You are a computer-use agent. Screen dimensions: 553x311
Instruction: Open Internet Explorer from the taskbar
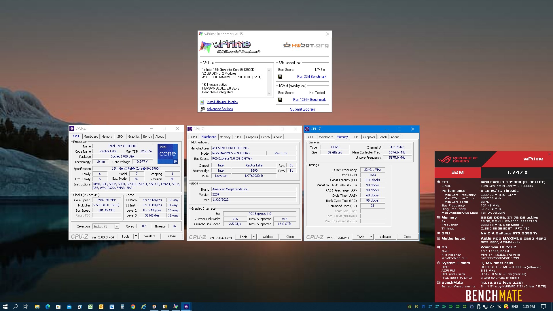coord(144,307)
